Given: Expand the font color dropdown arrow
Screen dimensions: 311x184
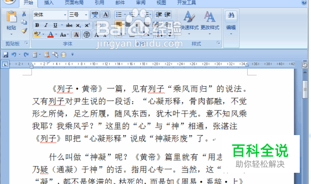Looking at the screenshot, I should [56, 35].
